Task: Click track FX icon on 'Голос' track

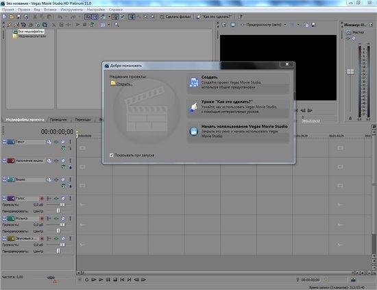Action: coord(56,198)
